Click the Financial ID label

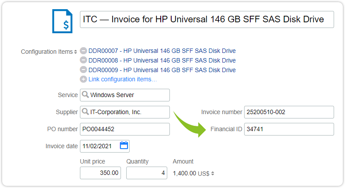226,129
